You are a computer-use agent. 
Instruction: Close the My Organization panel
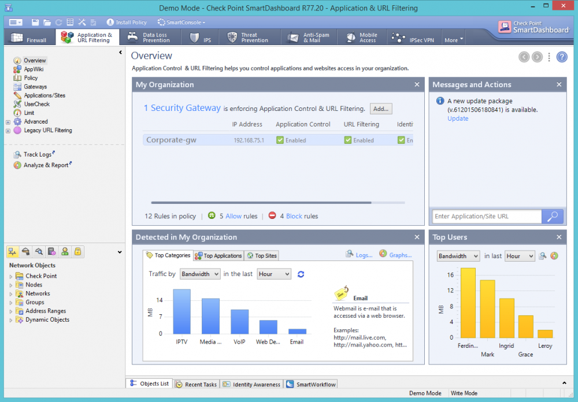point(417,84)
